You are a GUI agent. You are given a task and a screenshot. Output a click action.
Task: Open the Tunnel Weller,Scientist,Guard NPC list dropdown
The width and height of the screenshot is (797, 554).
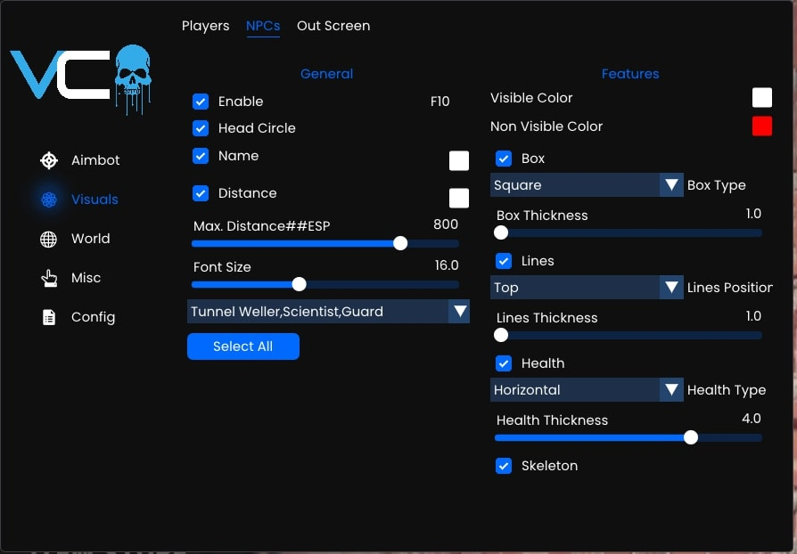coord(328,312)
